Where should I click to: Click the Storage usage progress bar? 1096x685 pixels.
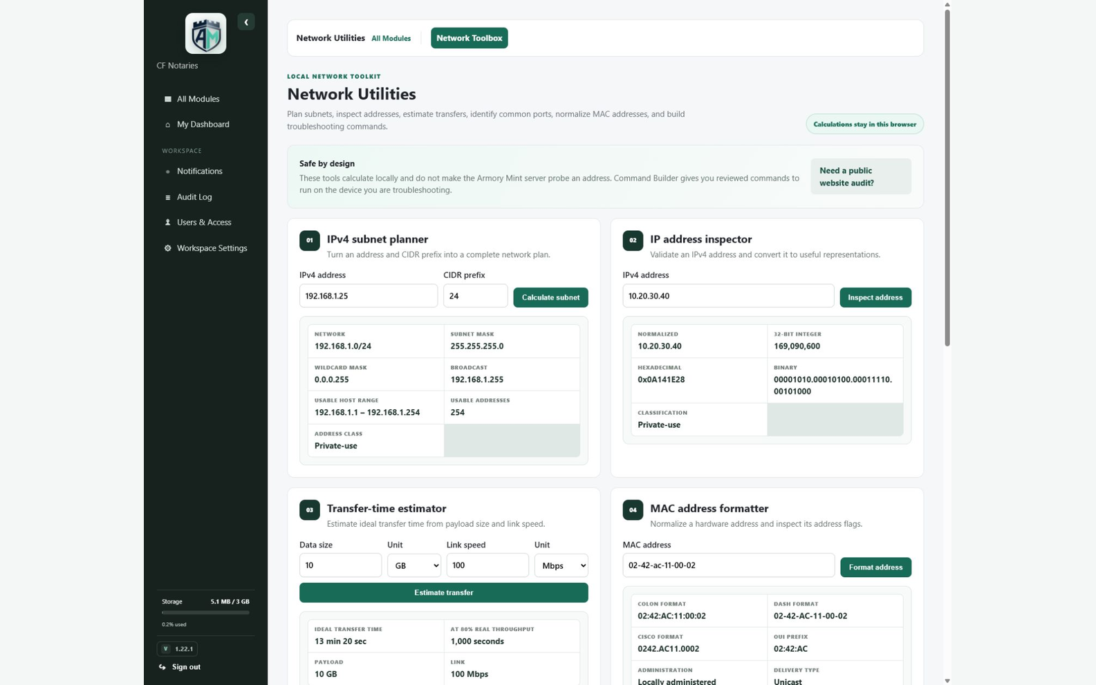(205, 612)
